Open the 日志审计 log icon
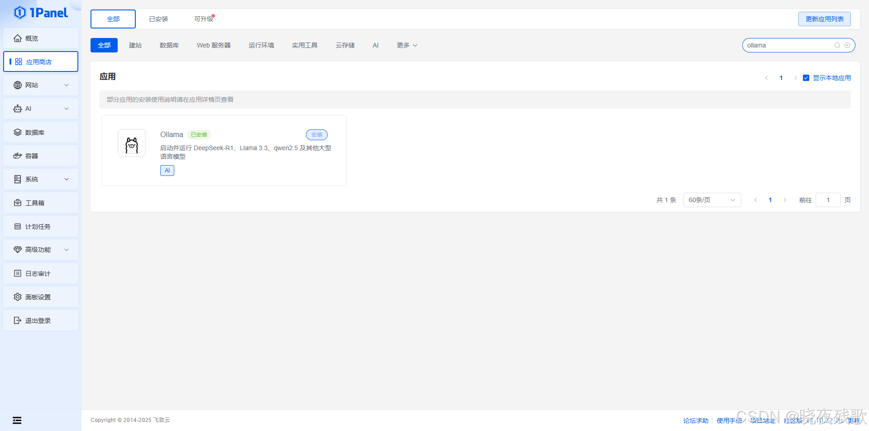 18,273
